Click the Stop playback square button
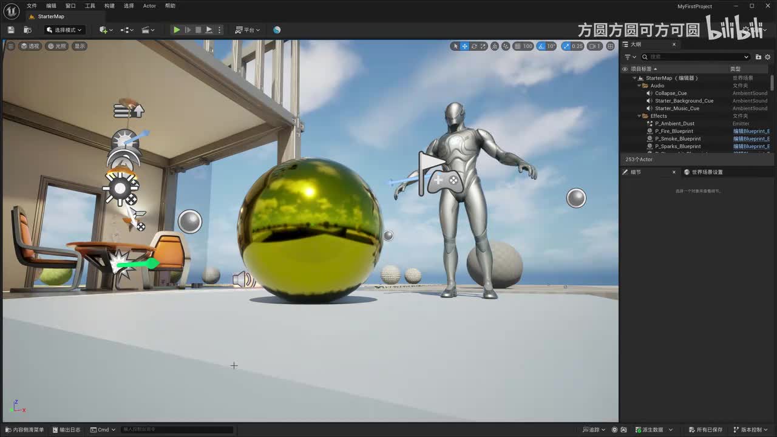 pos(198,30)
